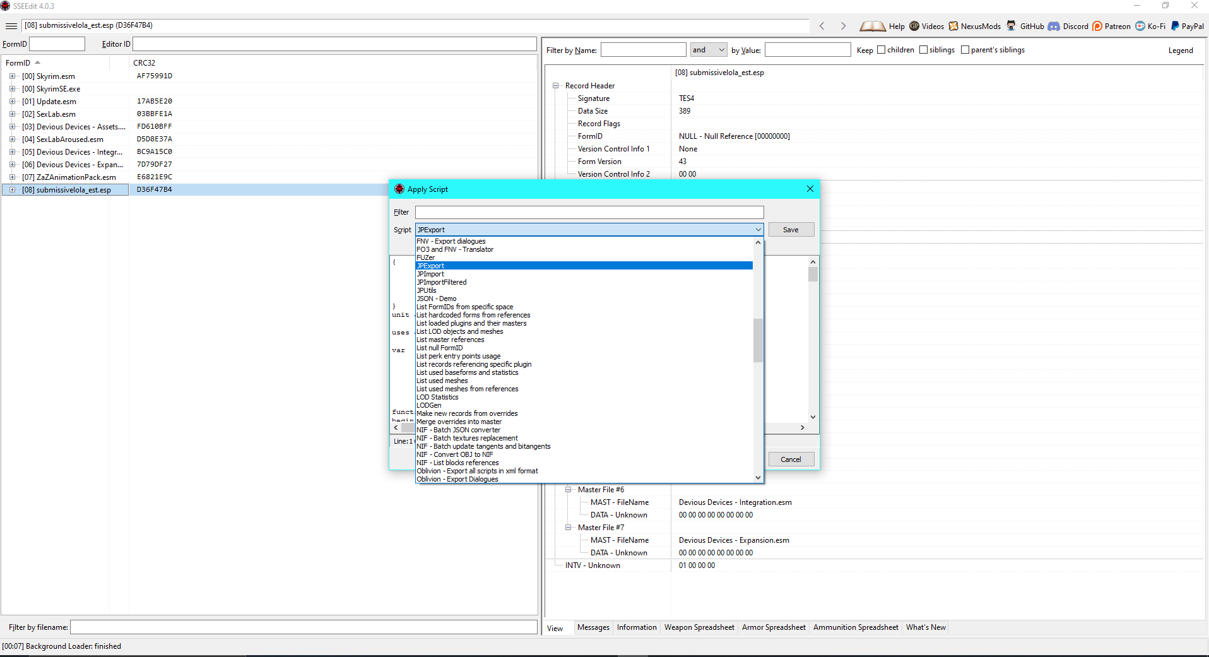Choose Merge overrides into master script

pyautogui.click(x=584, y=422)
